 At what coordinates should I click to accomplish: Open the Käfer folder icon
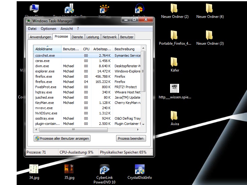(x=174, y=62)
